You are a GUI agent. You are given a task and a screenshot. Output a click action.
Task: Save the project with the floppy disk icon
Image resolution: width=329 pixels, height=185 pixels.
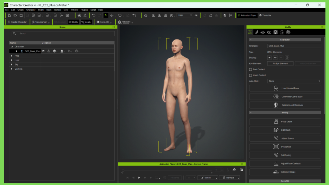click(21, 15)
